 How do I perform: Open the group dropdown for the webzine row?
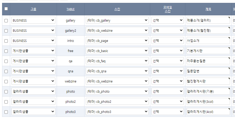33,81
